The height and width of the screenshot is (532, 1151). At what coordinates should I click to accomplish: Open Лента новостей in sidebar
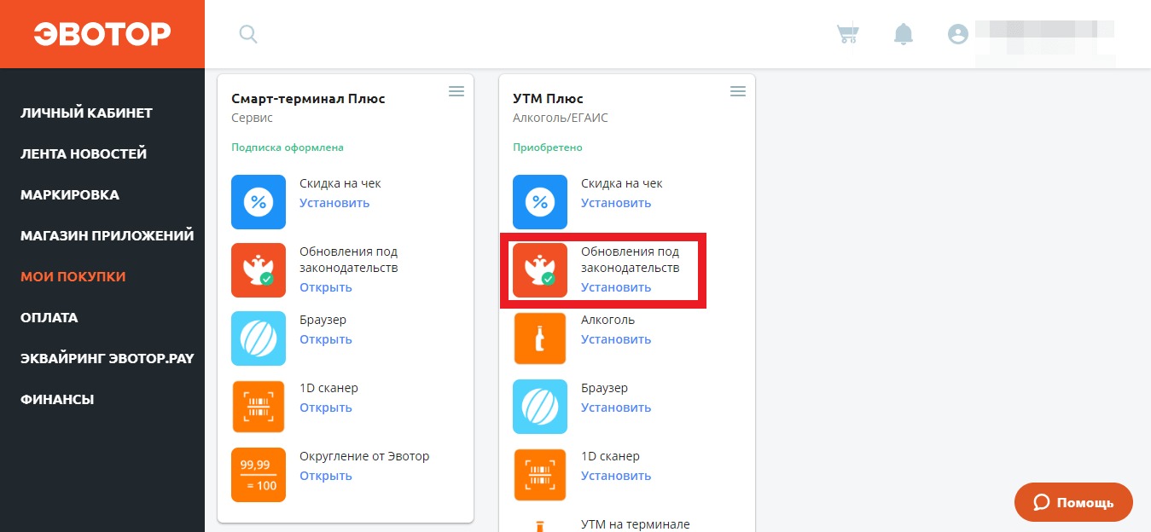coord(84,153)
